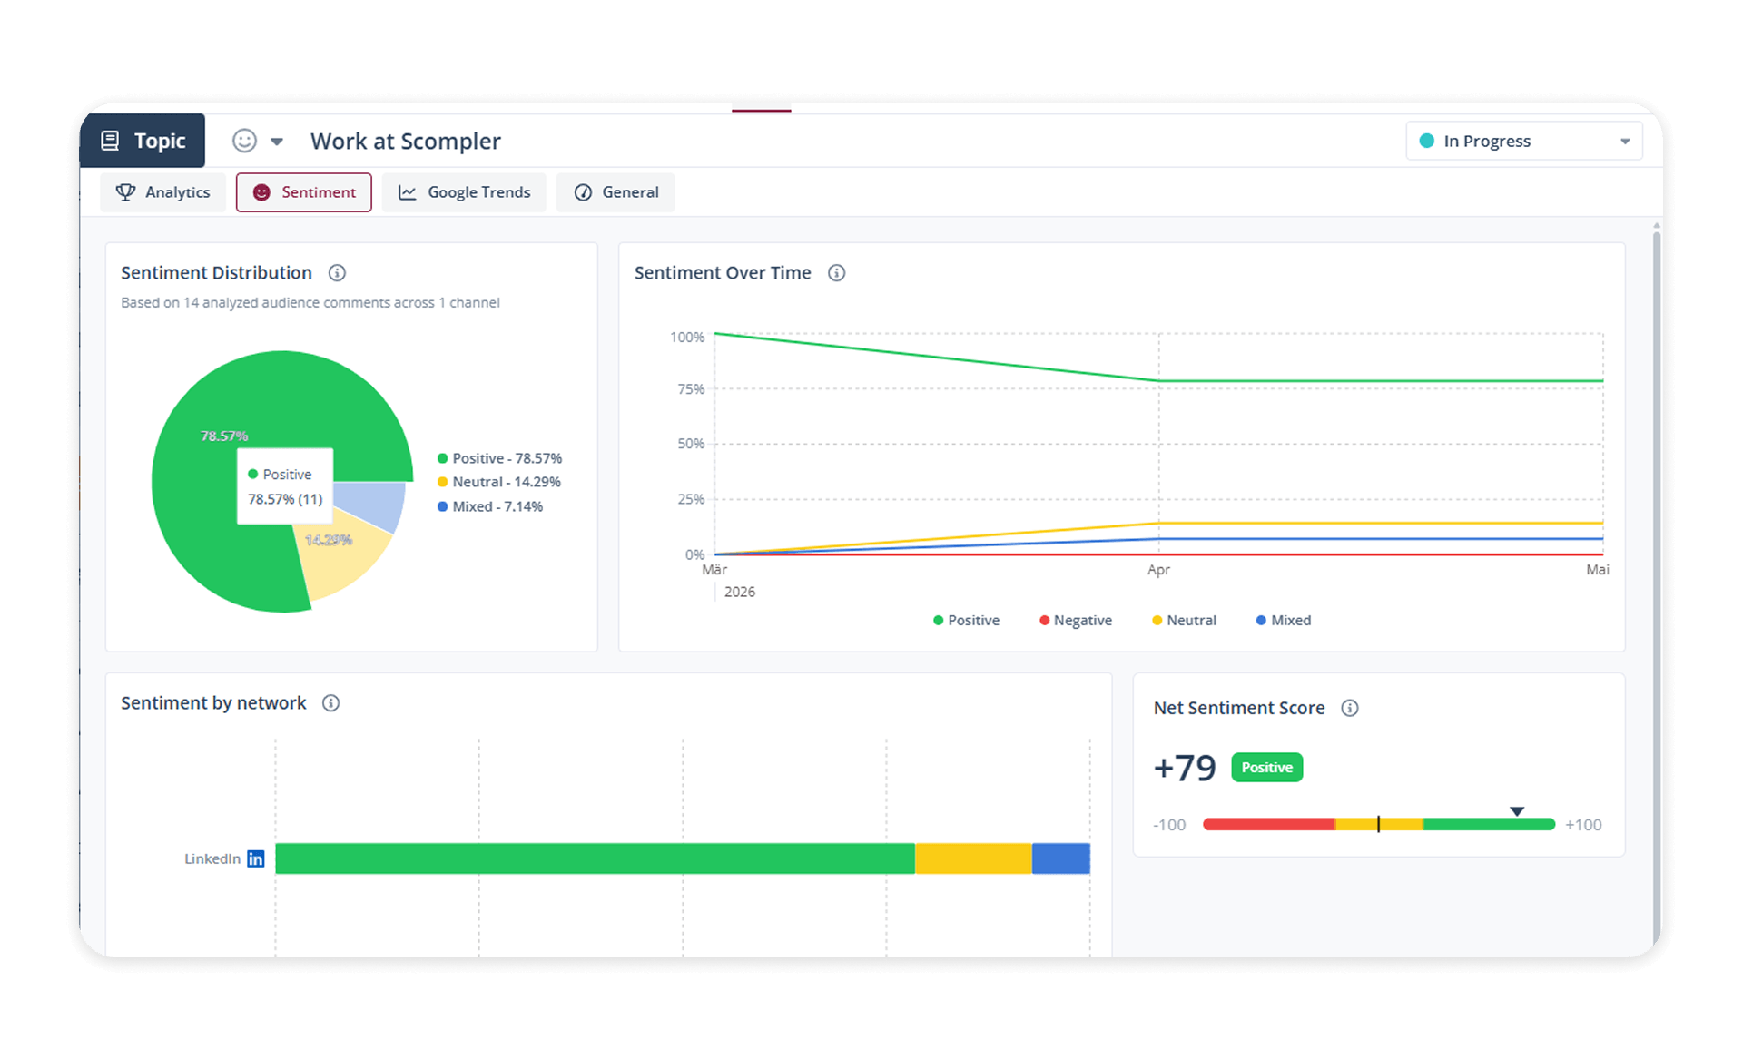Switch to the Analytics tab
This screenshot has width=1743, height=1059.
point(163,192)
